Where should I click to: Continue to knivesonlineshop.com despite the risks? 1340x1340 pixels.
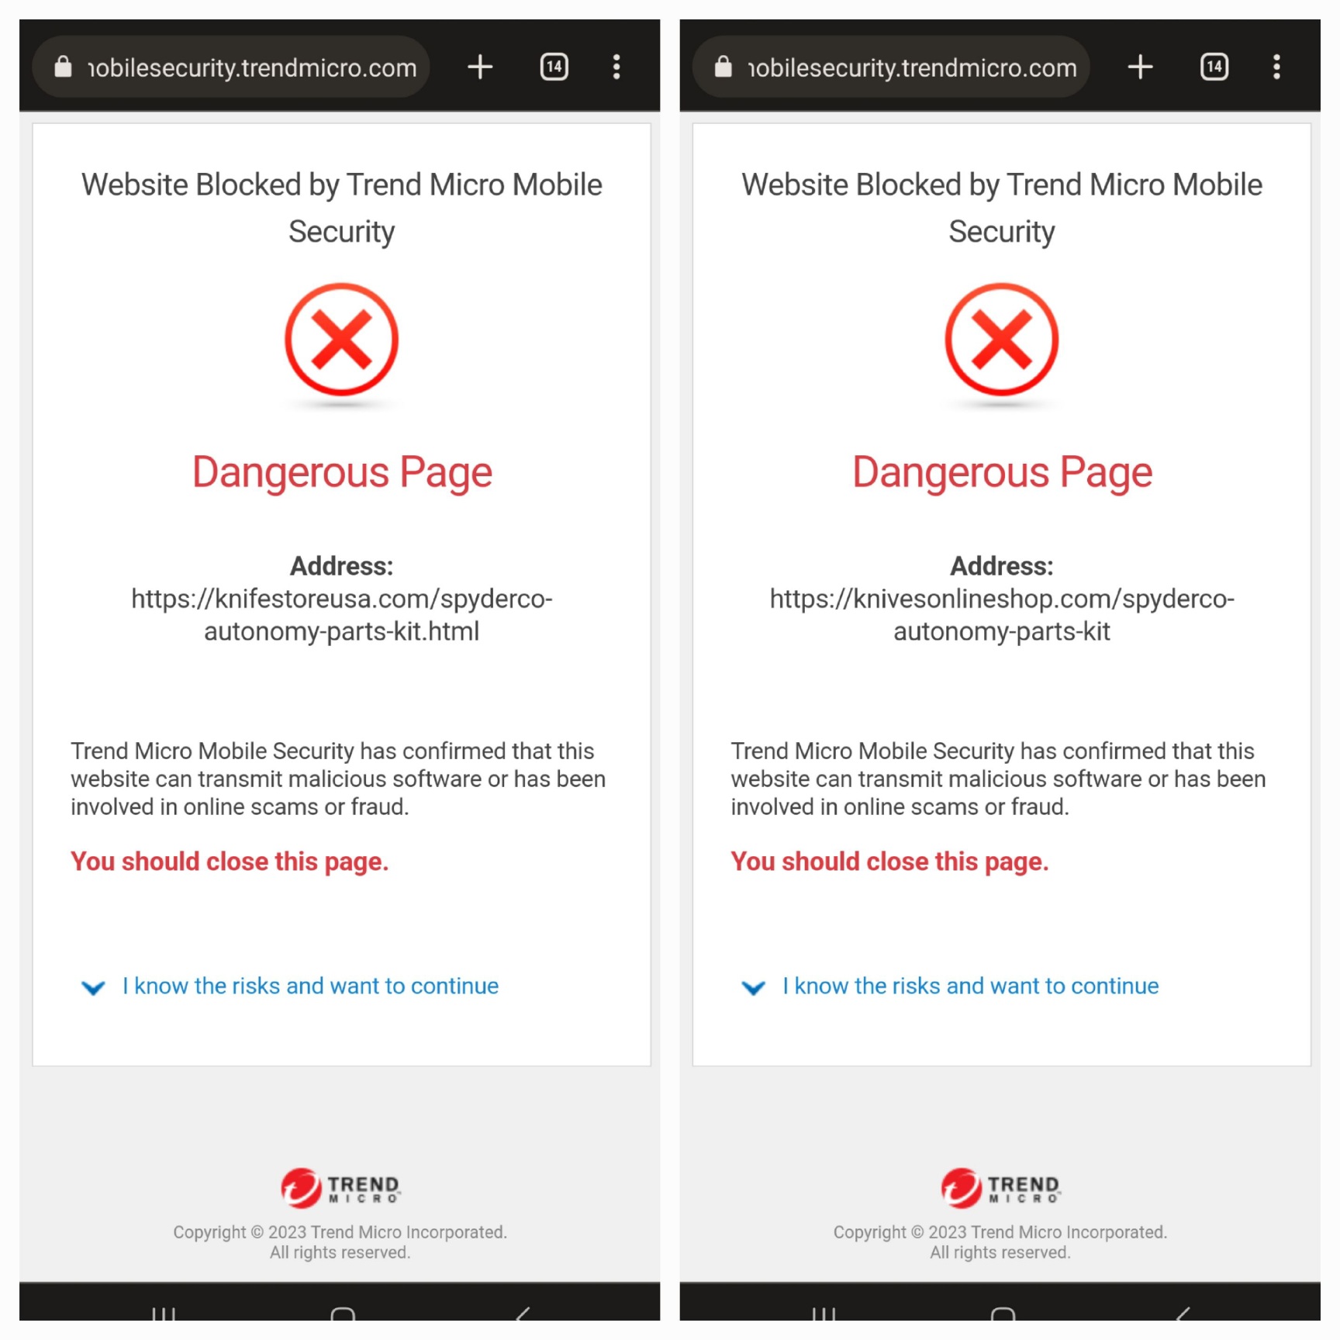coord(970,986)
